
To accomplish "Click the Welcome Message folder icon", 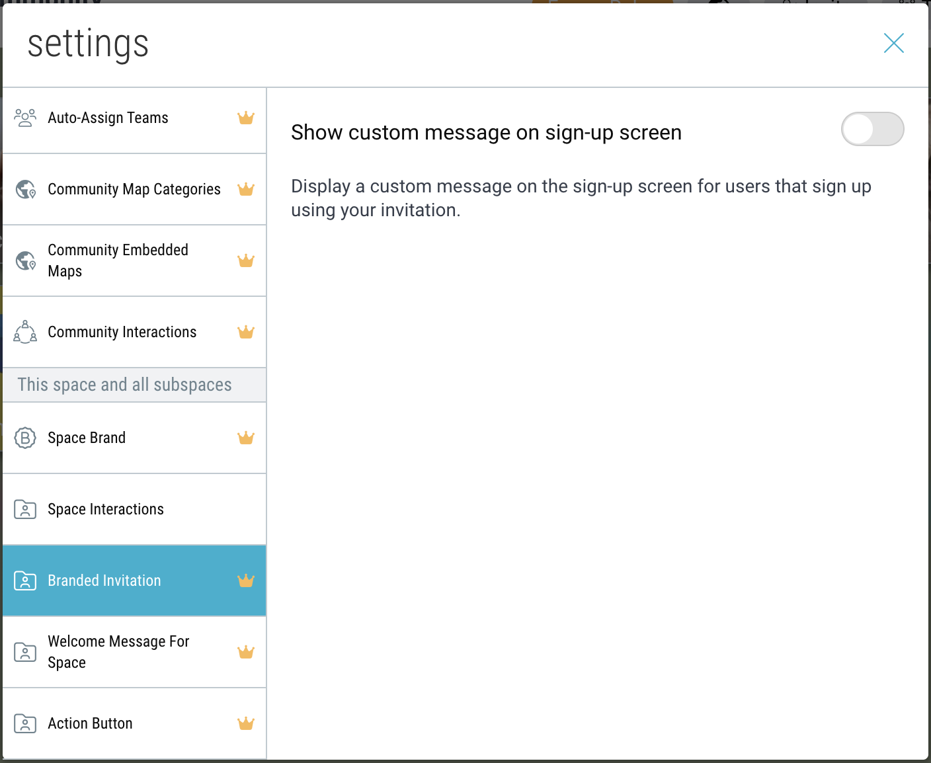I will pyautogui.click(x=25, y=652).
